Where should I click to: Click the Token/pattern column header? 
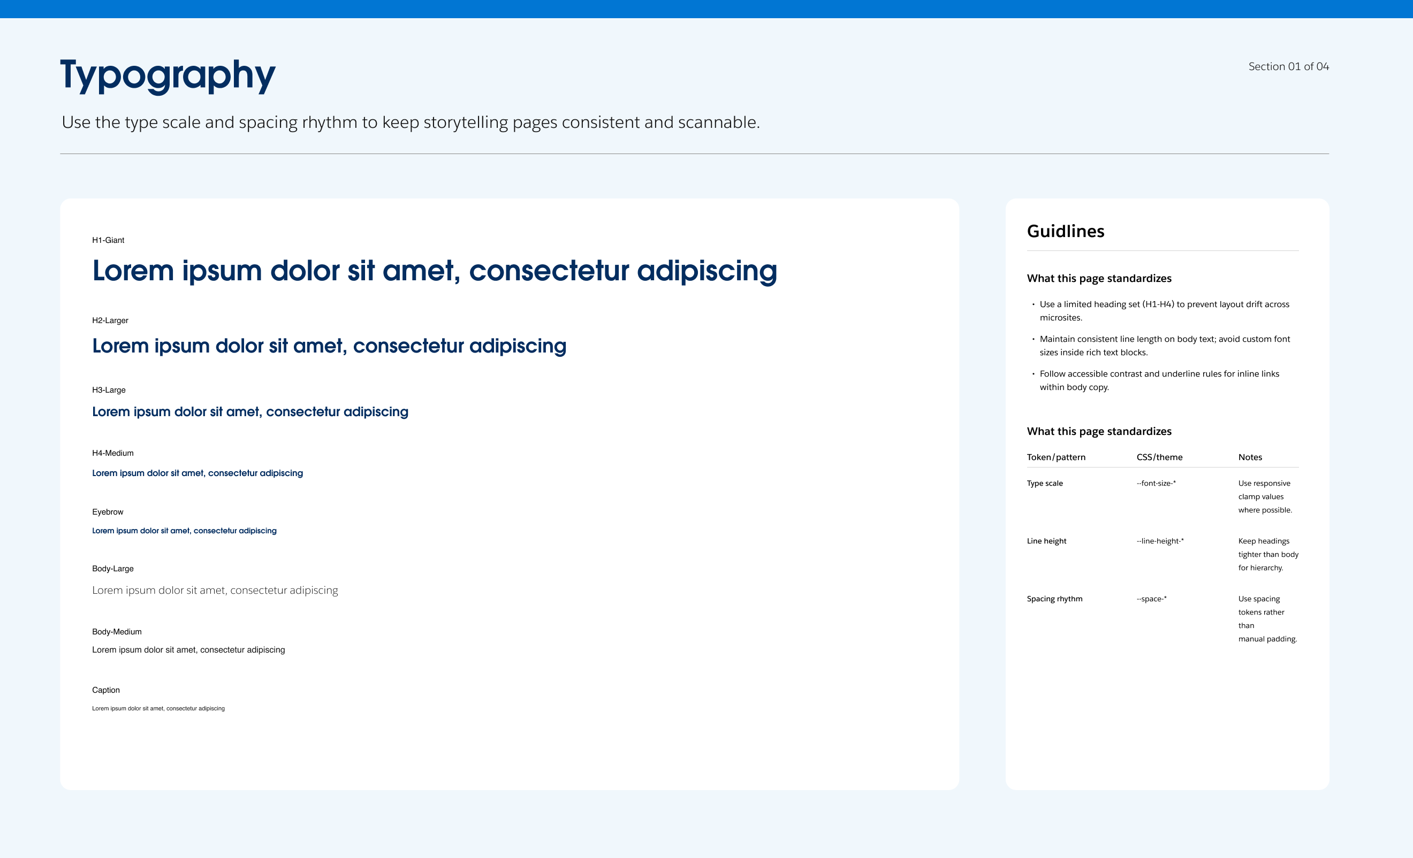point(1055,457)
